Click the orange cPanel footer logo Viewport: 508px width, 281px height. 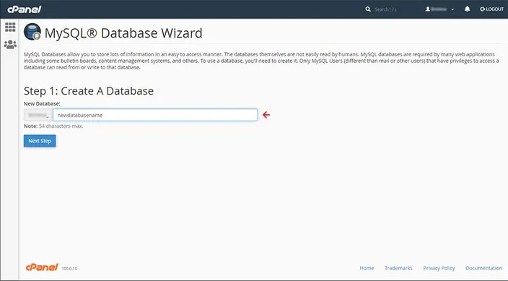tap(42, 267)
